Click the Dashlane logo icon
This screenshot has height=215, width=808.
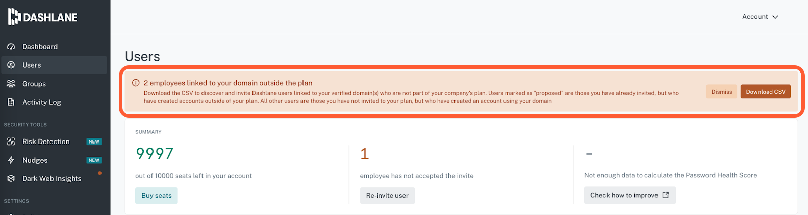coord(14,17)
